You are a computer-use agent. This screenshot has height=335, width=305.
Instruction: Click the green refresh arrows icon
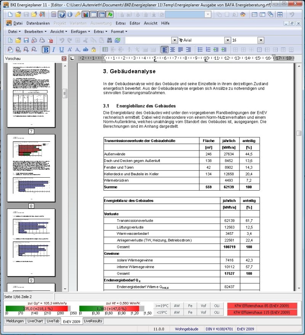tap(117, 40)
